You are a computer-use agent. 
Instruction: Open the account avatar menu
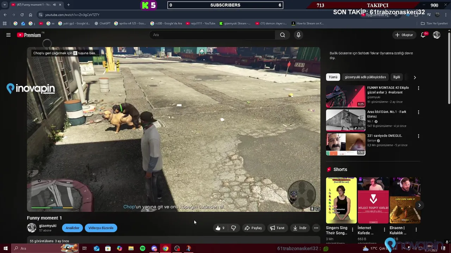pos(437,35)
